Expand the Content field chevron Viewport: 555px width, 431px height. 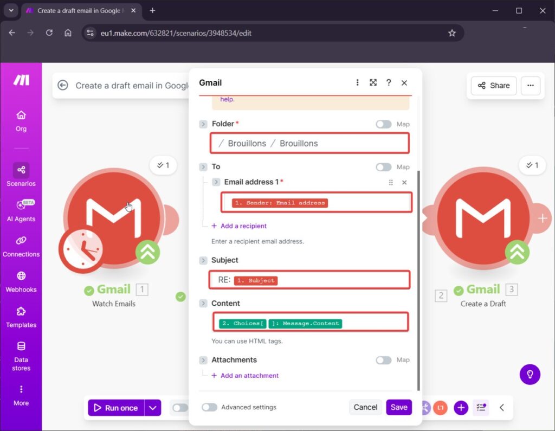point(203,304)
